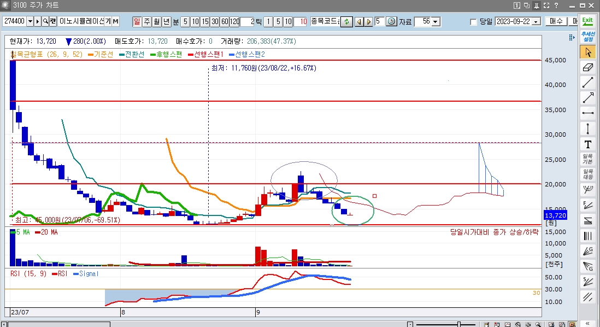Open the stock code 274400 dropdown
Viewport: 600px width, 327px height.
click(30, 21)
